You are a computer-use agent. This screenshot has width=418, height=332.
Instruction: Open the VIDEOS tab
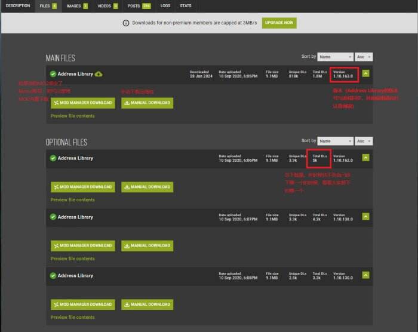tap(107, 6)
